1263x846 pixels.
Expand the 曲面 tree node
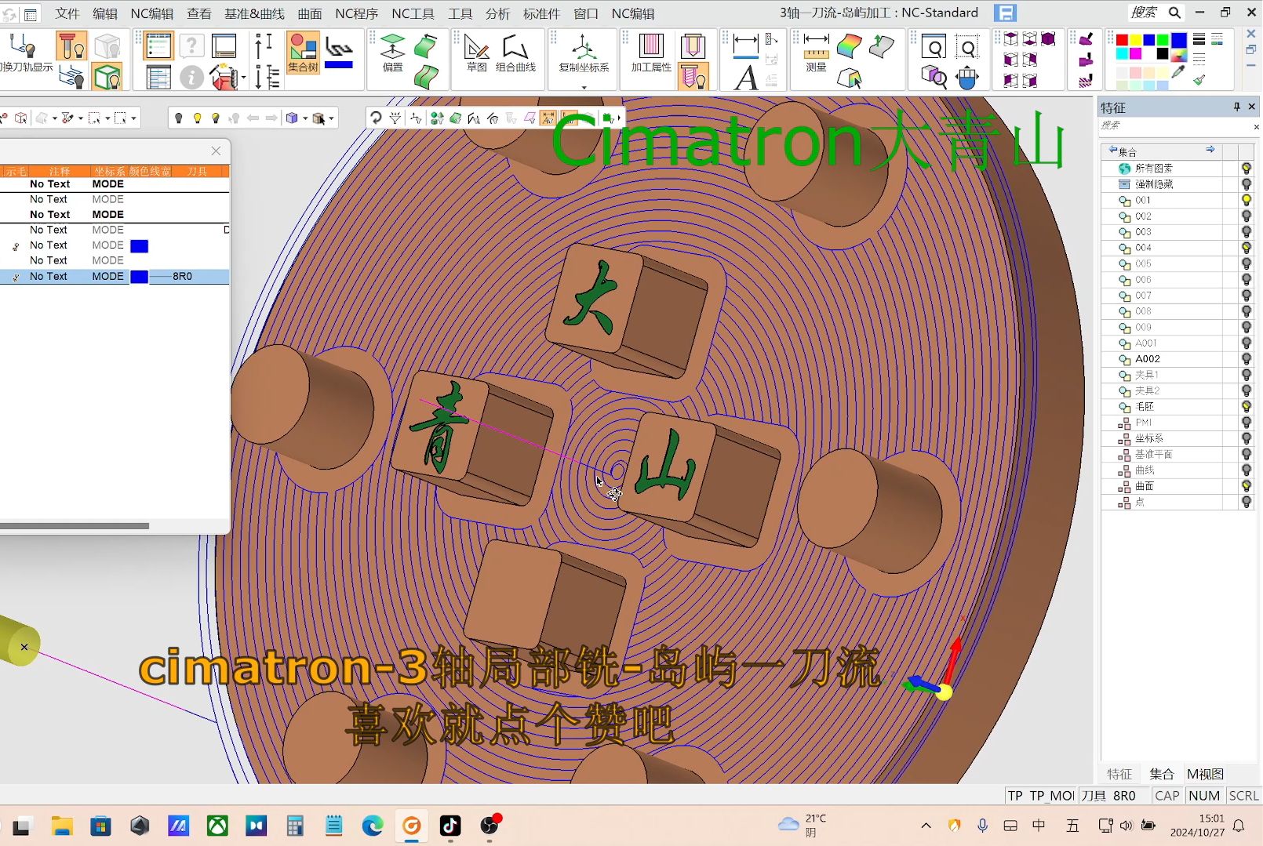click(1124, 487)
